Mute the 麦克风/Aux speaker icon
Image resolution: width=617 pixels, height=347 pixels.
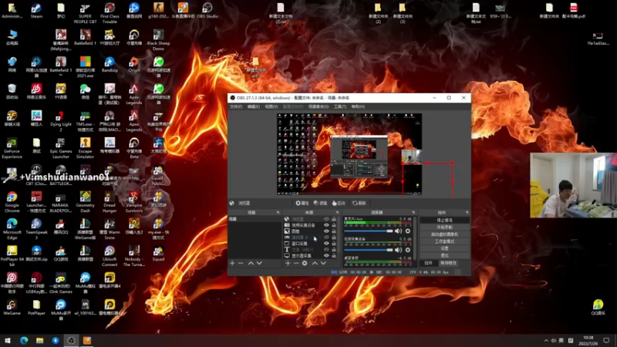[399, 231]
